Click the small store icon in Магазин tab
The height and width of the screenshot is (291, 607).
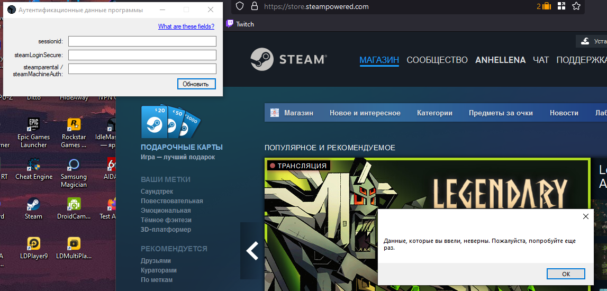(x=275, y=113)
